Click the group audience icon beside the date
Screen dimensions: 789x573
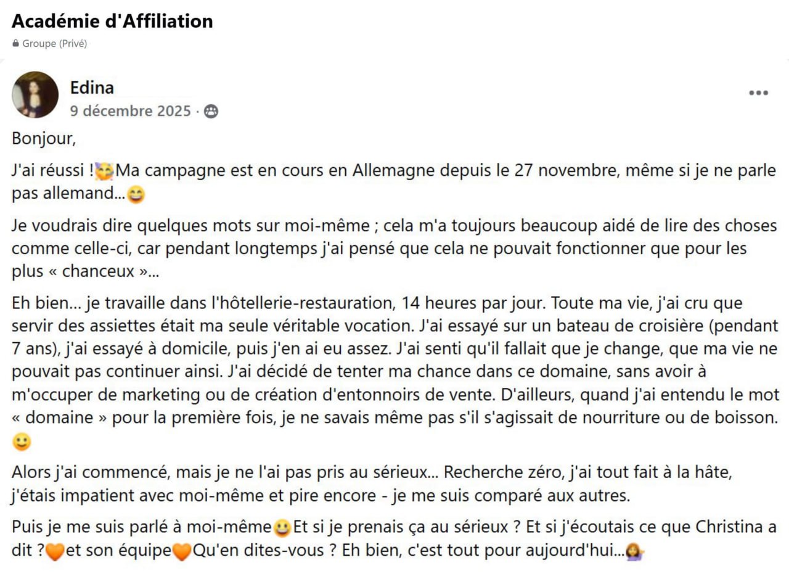pos(211,112)
